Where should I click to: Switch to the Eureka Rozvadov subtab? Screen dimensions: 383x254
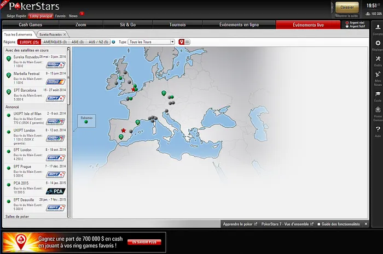pyautogui.click(x=50, y=34)
